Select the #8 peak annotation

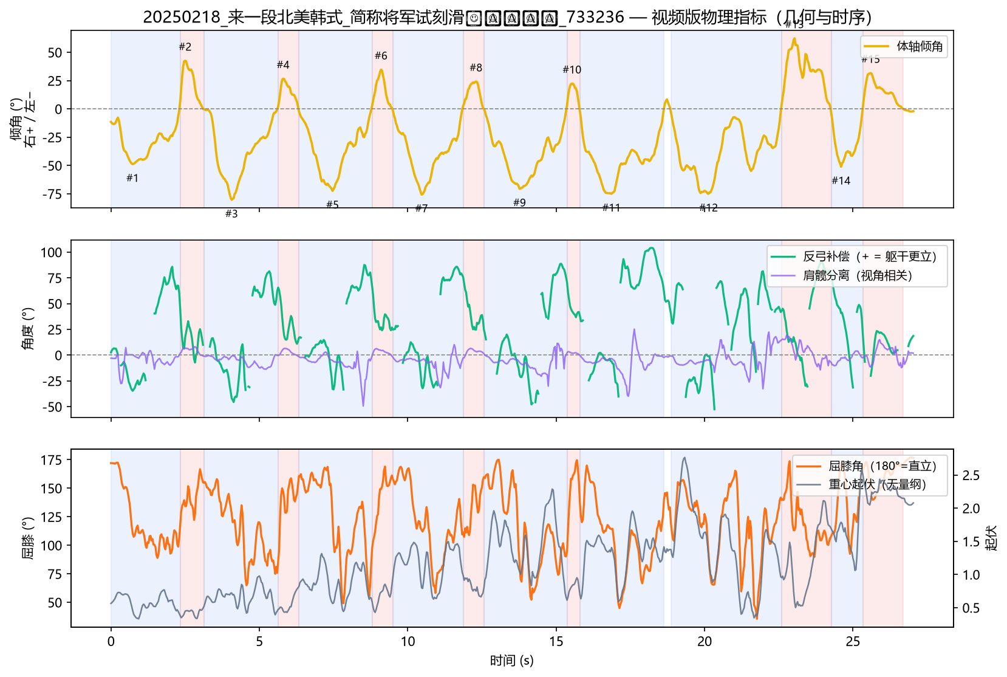coord(476,68)
